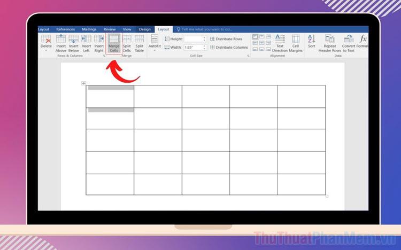
Task: Click Distribute Rows button
Action: click(226, 39)
